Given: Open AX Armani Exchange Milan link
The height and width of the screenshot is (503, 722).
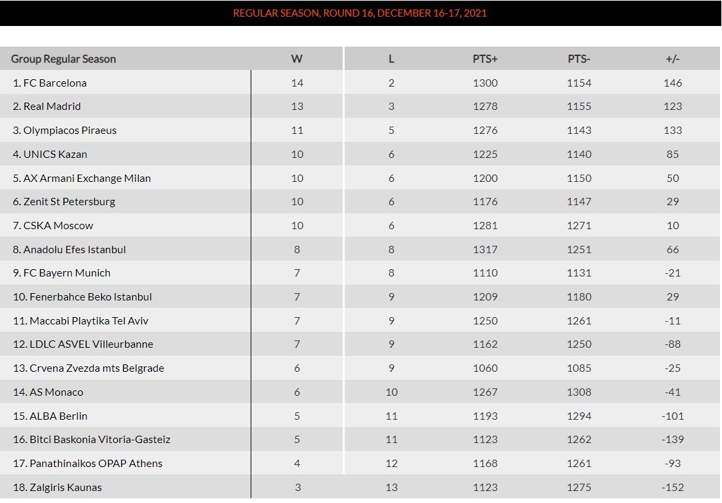Looking at the screenshot, I should (x=87, y=179).
